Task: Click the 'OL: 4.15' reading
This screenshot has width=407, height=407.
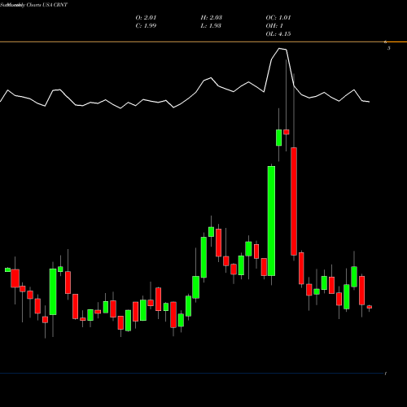Action: point(278,33)
